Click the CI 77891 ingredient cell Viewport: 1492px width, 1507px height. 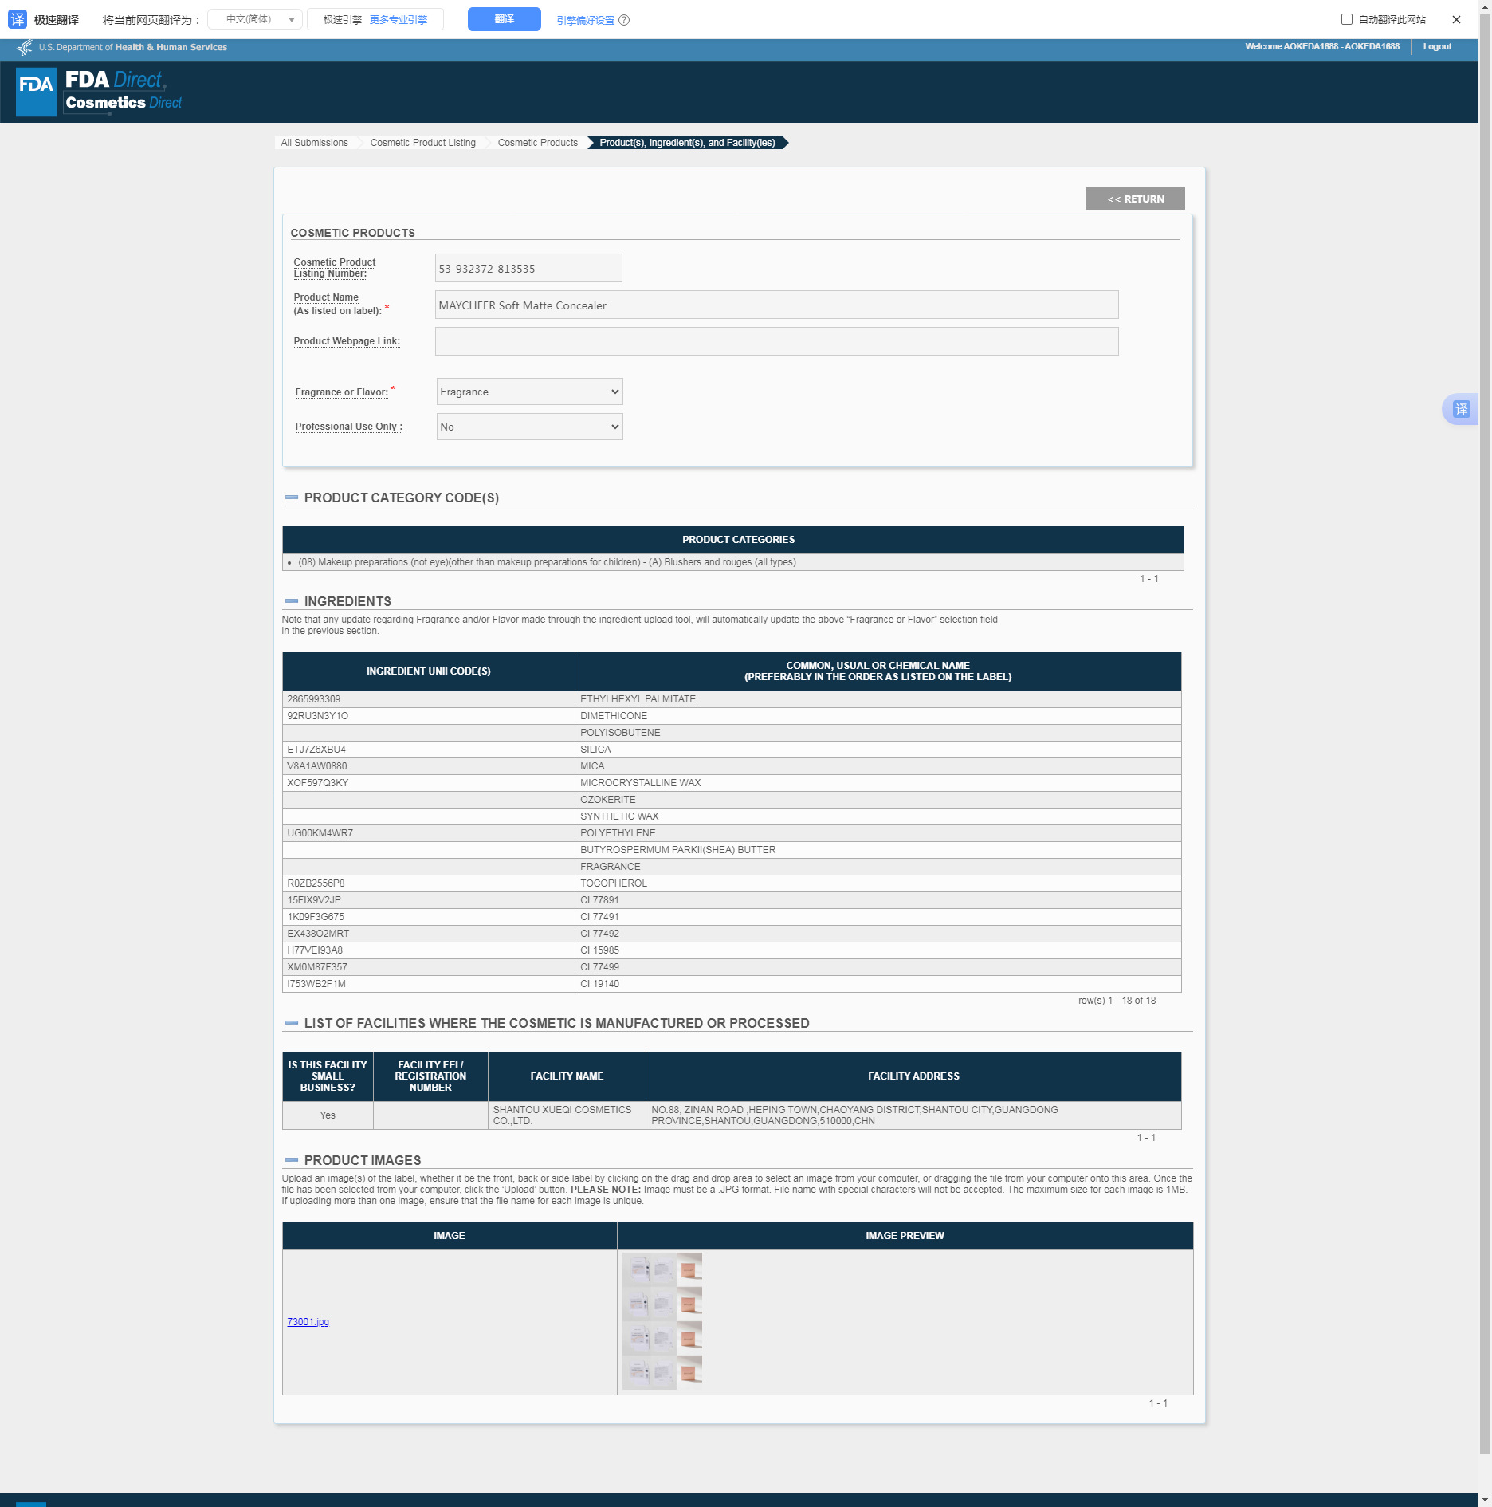(878, 900)
